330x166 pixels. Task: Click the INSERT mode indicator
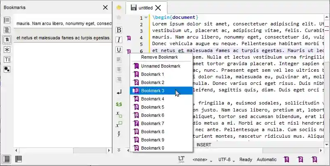click(x=204, y=145)
